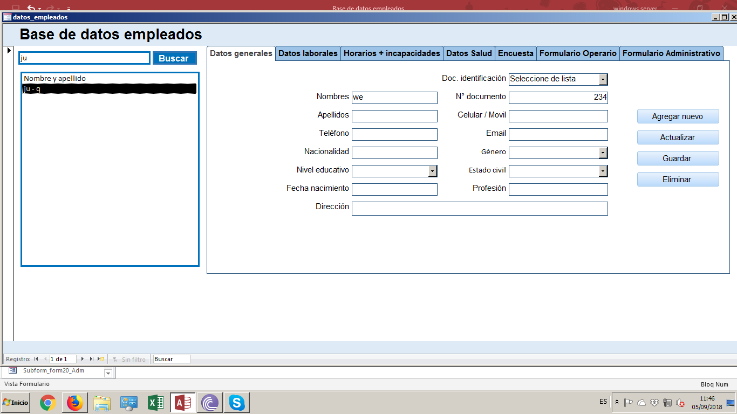Viewport: 737px width, 414px height.
Task: Open Doc. identificación dropdown list
Action: (603, 79)
